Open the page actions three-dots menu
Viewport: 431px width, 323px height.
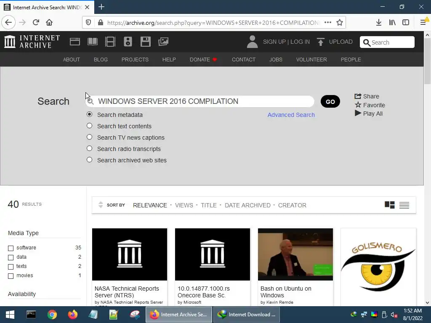(327, 23)
